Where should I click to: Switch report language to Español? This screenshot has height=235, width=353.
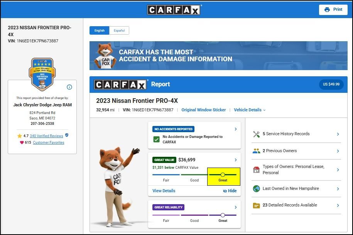(119, 30)
